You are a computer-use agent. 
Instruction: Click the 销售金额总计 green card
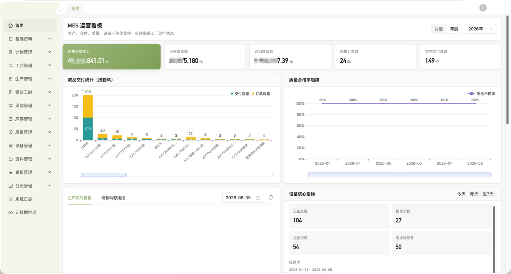(112, 57)
